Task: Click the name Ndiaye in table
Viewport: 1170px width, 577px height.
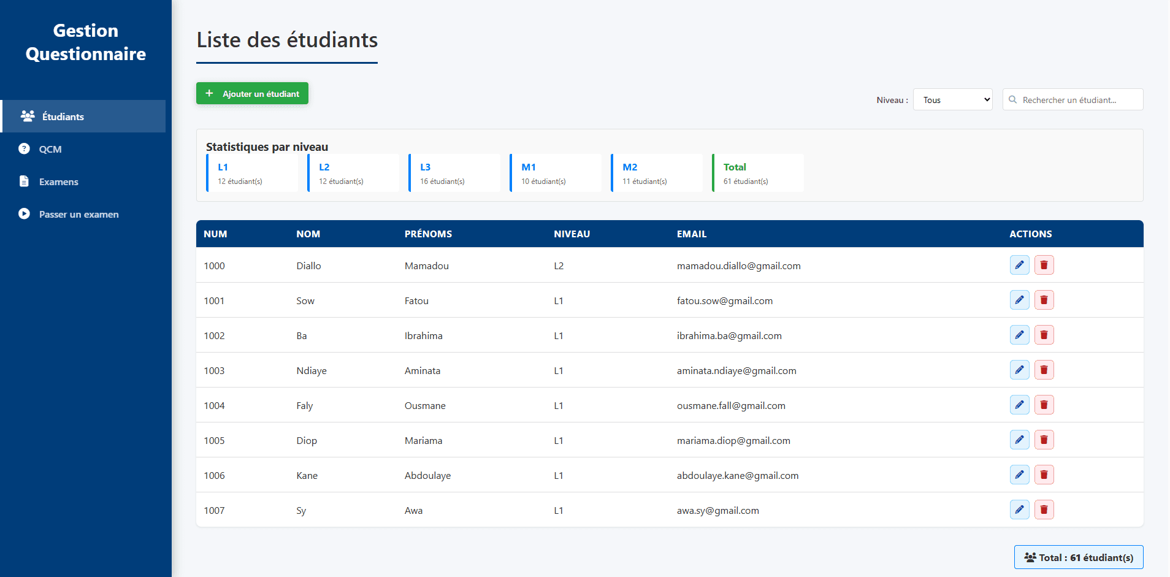Action: (x=311, y=370)
